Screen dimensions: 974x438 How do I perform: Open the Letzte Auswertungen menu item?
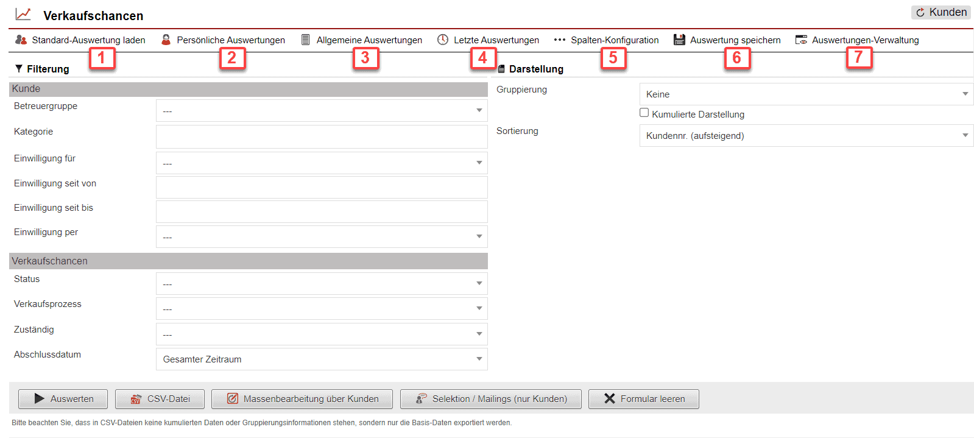coord(496,40)
